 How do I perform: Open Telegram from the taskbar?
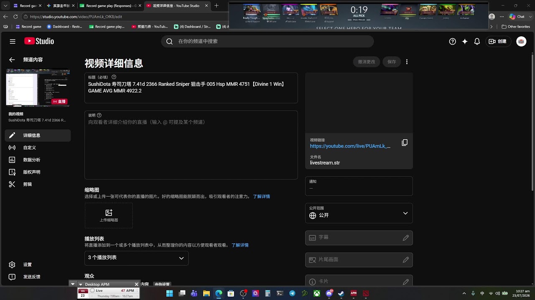tap(292, 293)
